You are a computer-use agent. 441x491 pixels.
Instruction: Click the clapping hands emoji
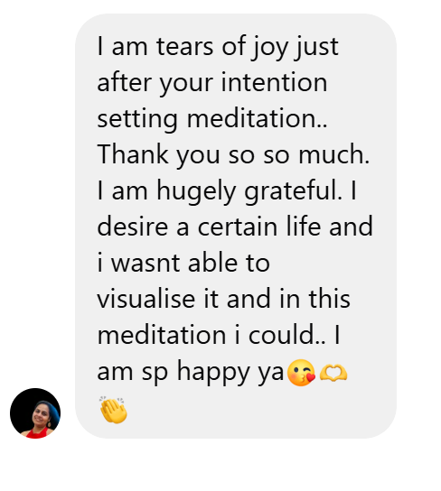click(113, 410)
